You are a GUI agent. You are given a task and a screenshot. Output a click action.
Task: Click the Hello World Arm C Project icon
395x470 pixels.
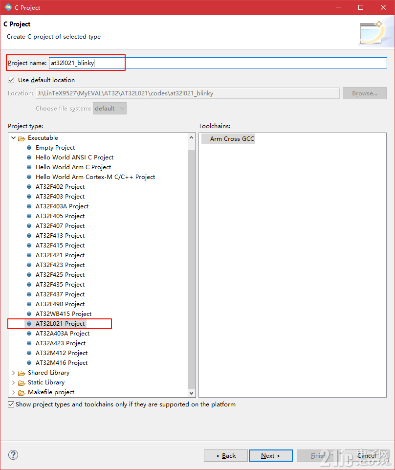pos(29,167)
